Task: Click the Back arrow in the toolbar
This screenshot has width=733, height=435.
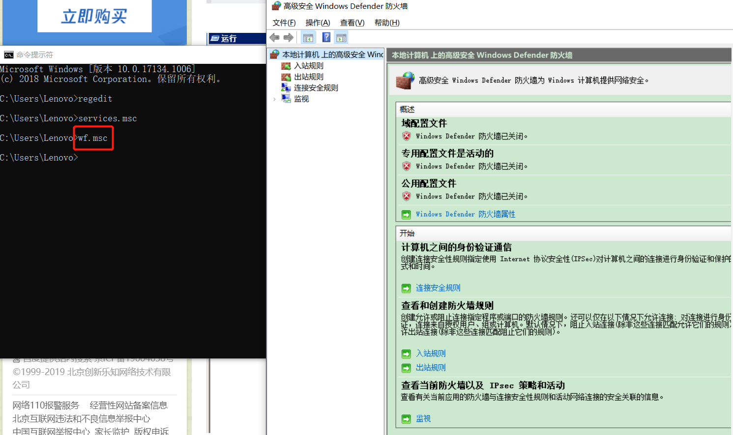Action: pos(274,38)
